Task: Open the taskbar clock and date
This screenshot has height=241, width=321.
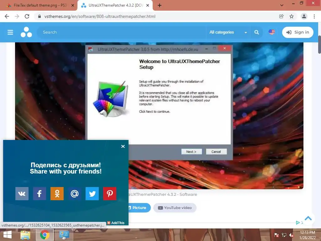Action: tap(308, 235)
